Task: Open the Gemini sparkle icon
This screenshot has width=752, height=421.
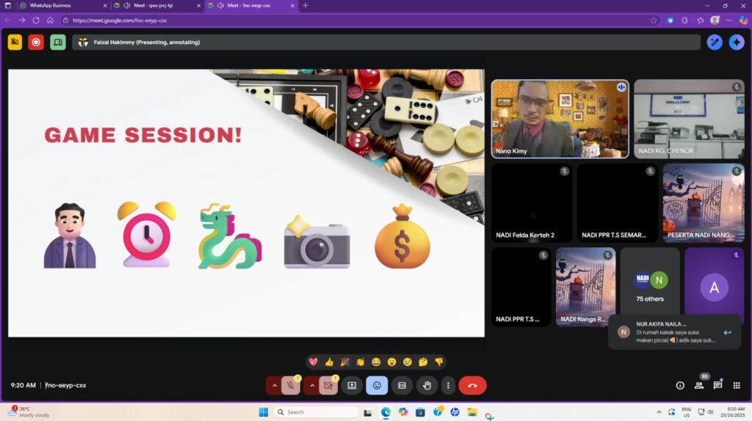Action: coord(736,43)
